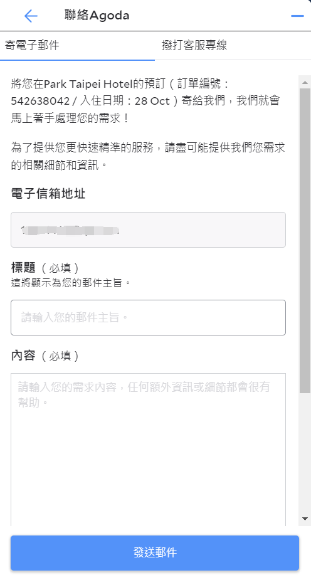Click the Park Taipei Hotel name text
This screenshot has height=580, width=311.
[x=88, y=84]
